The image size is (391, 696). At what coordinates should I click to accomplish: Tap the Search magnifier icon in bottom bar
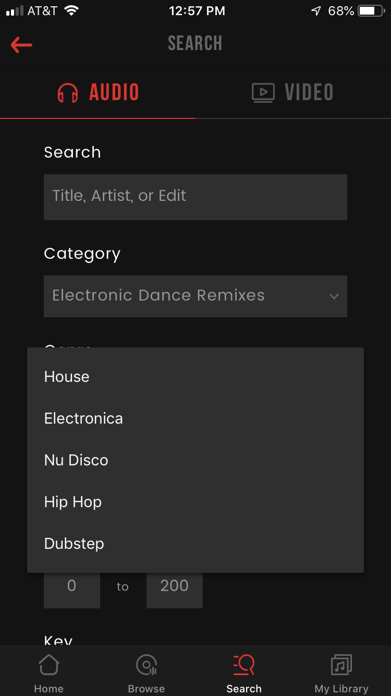coord(244,665)
